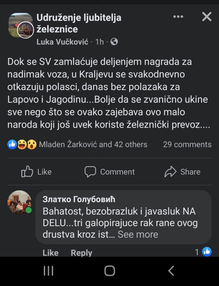Tap the Share arrow icon
Viewport: 219px width, 286px height.
click(170, 172)
